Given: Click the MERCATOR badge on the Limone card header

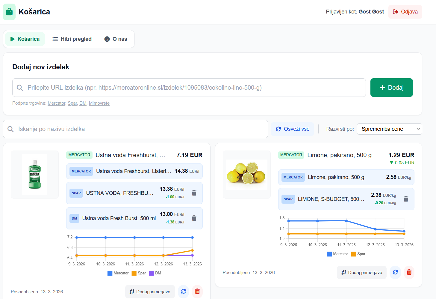Looking at the screenshot, I should 291,155.
